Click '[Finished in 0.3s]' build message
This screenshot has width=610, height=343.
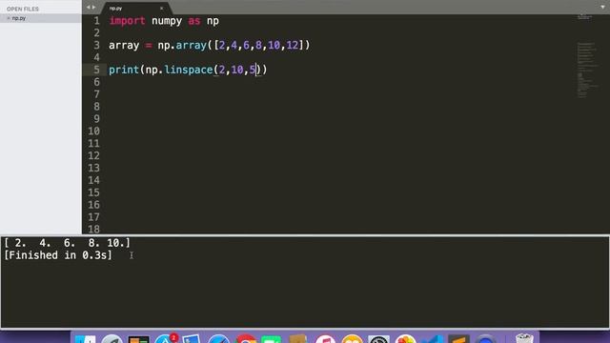click(x=58, y=255)
